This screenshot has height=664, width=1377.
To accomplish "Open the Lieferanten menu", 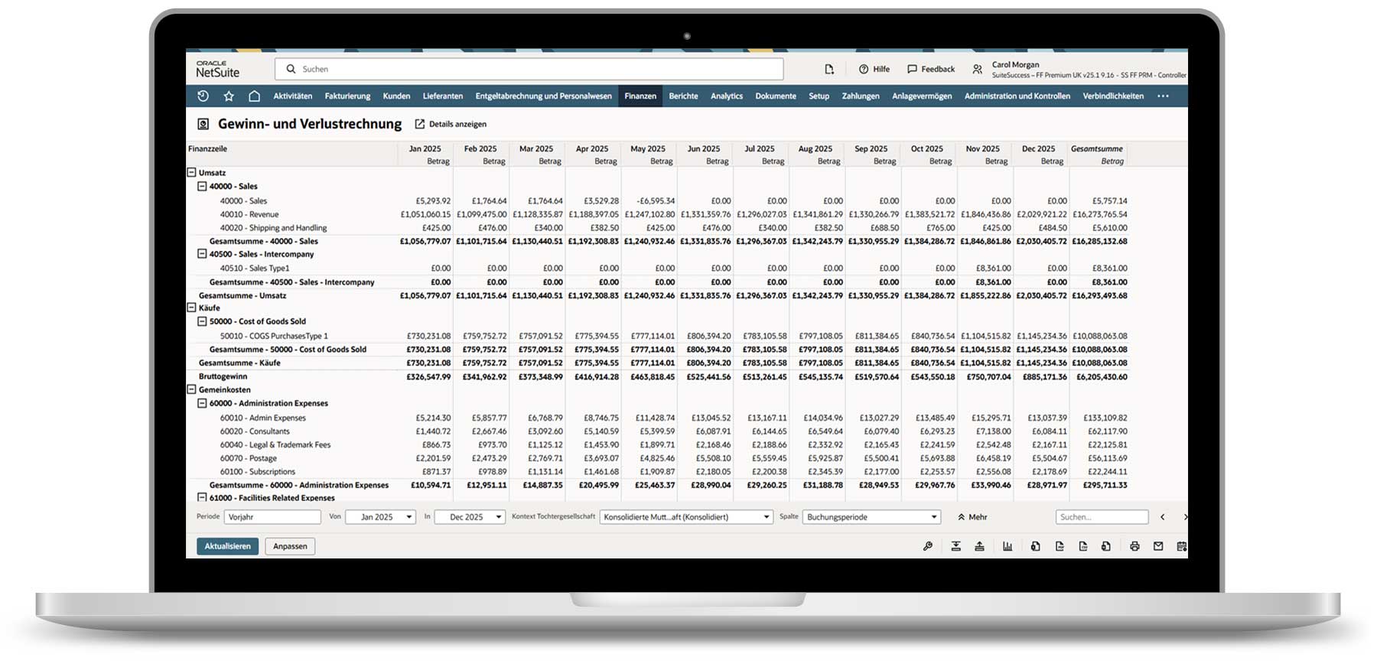I will [x=443, y=96].
